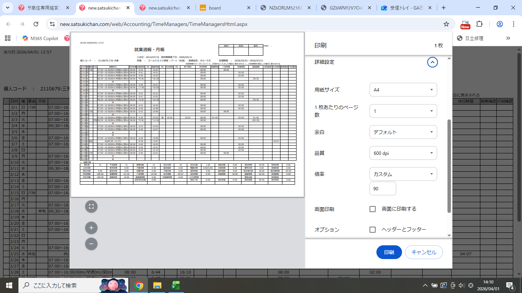Click the custom scale value field showing 90
The width and height of the screenshot is (522, 293).
tap(383, 188)
